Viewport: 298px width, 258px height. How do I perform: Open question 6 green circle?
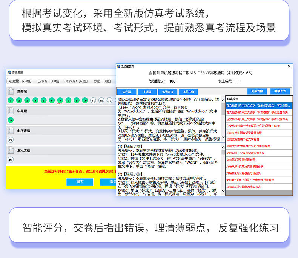(x=52, y=100)
